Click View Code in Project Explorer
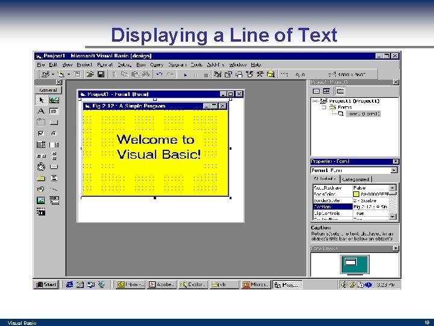The width and height of the screenshot is (434, 326). 316,91
